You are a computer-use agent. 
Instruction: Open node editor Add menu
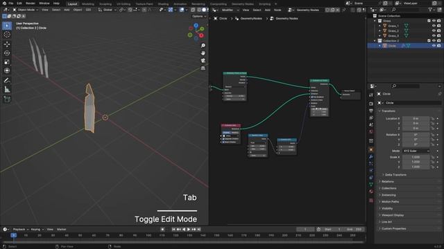coord(267,10)
